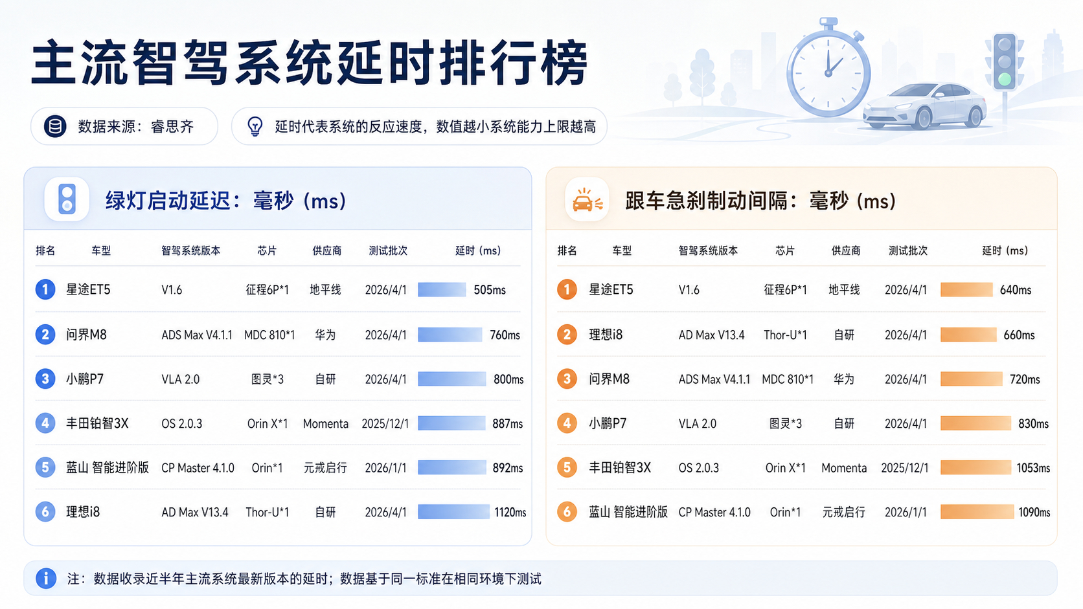Screen dimensions: 1083x609
Task: Click the 887ms value
Action: pos(507,423)
